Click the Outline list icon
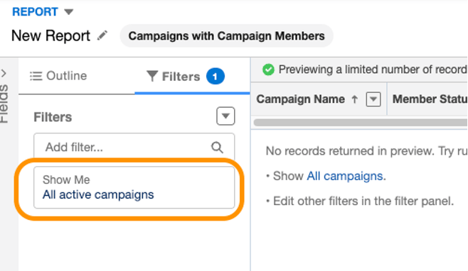Screen dimensions: 468x271 36,76
